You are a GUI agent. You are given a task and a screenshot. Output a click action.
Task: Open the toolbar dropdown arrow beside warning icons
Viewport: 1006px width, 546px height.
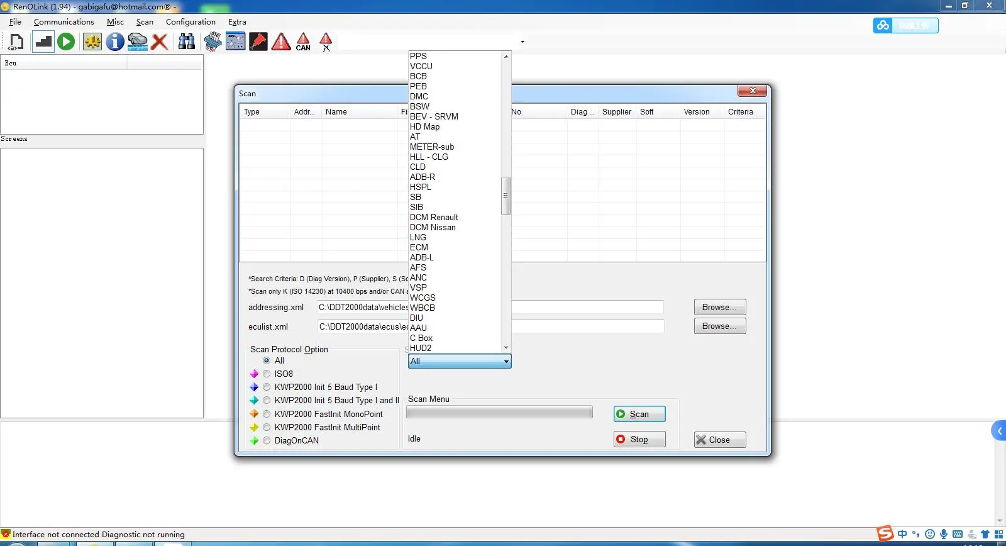522,42
